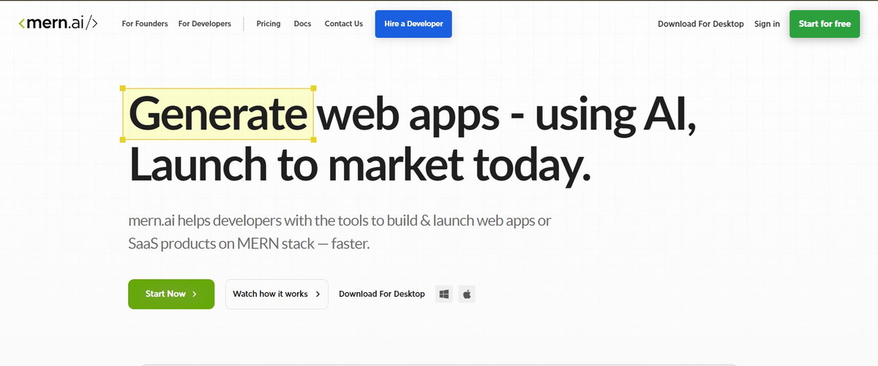Click the Sign in link
The width and height of the screenshot is (878, 366).
click(x=767, y=23)
